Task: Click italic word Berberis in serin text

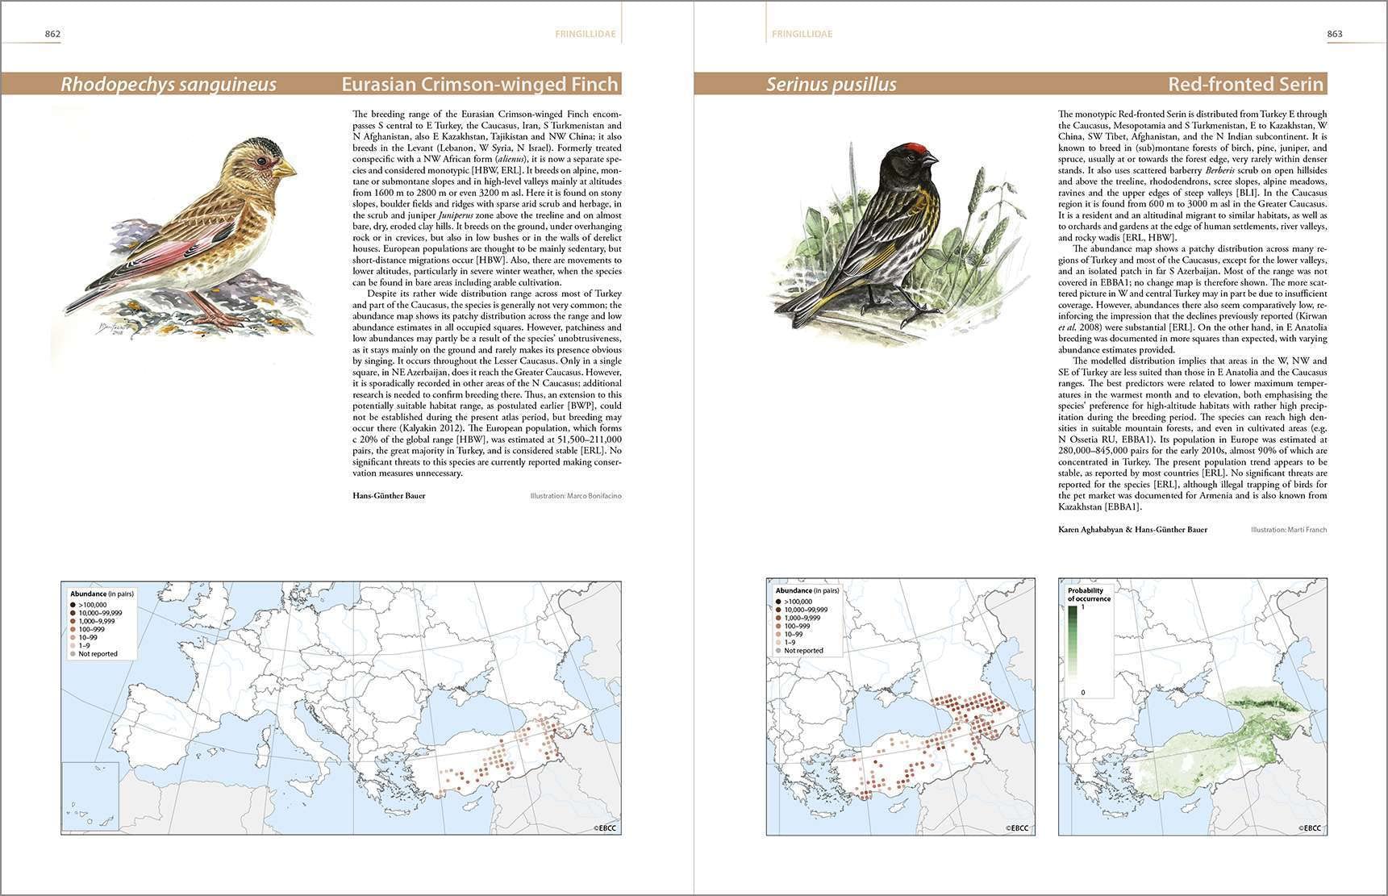Action: pos(1220,170)
